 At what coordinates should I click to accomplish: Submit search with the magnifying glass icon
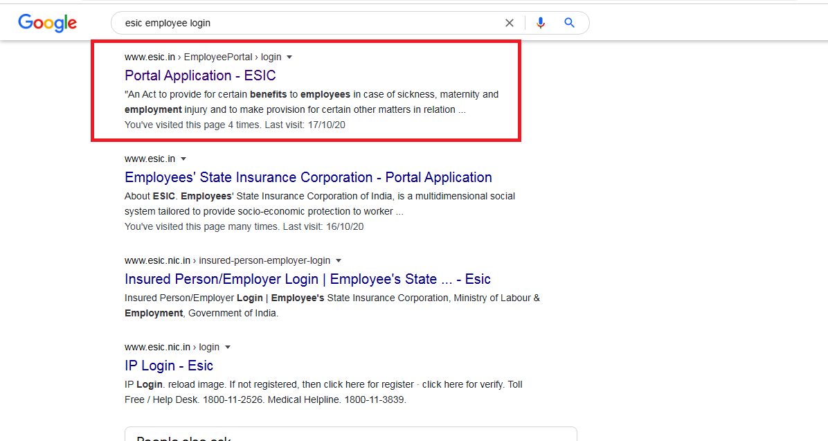point(569,23)
